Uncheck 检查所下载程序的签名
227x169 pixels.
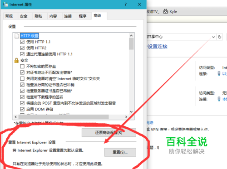22,97
